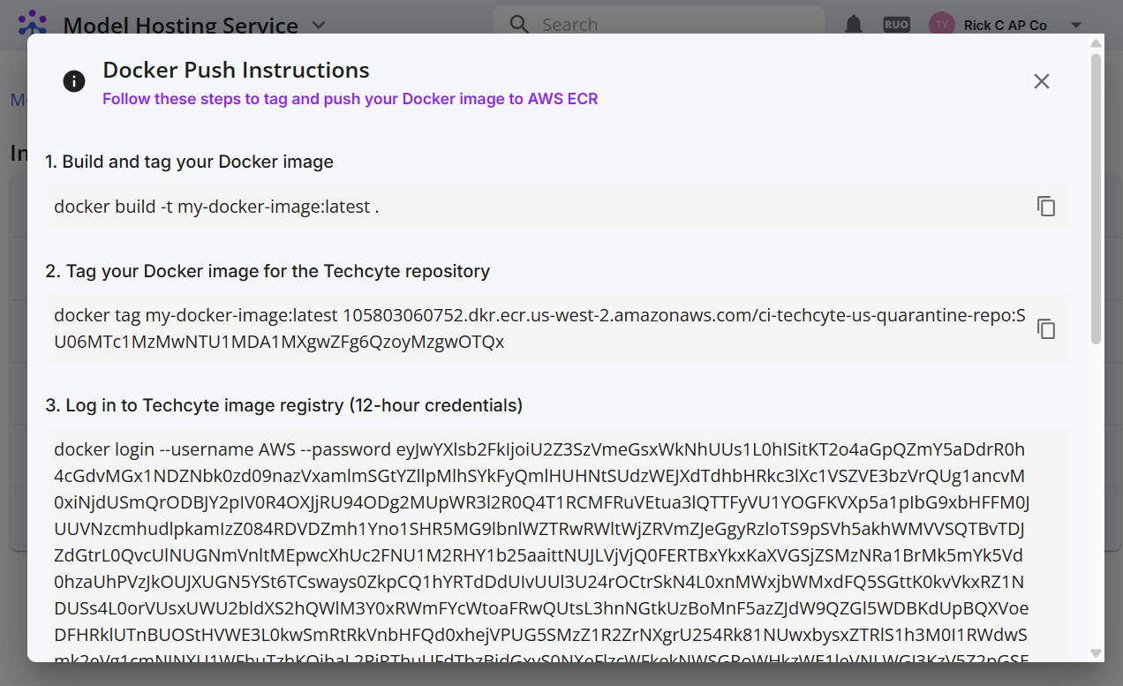1123x686 pixels.
Task: Focus the Search field in the header
Action: click(659, 25)
